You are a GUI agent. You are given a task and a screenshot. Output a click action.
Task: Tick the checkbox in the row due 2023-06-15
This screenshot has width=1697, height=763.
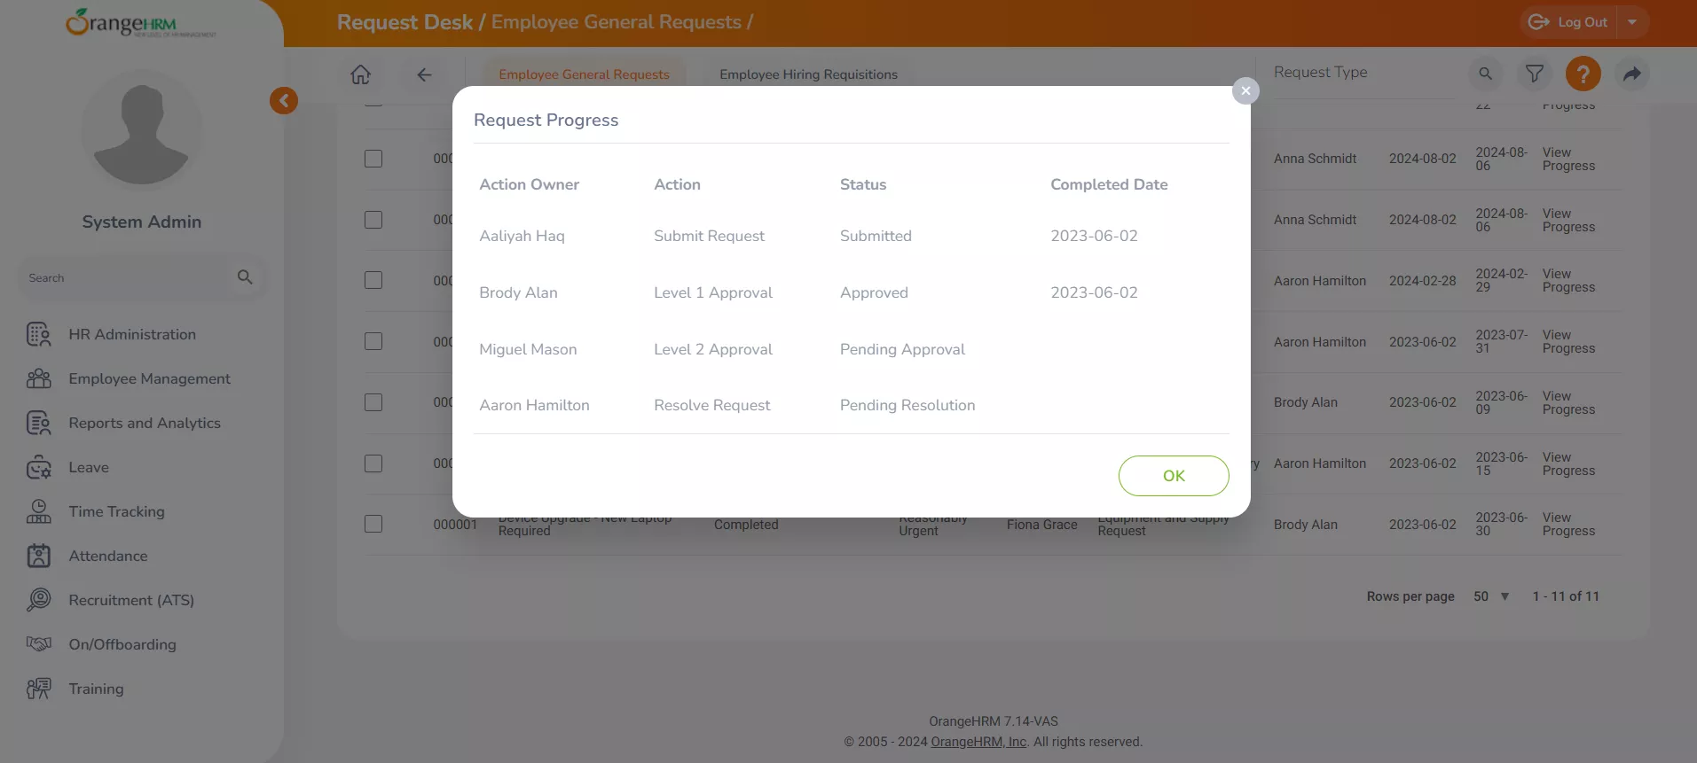(x=373, y=463)
